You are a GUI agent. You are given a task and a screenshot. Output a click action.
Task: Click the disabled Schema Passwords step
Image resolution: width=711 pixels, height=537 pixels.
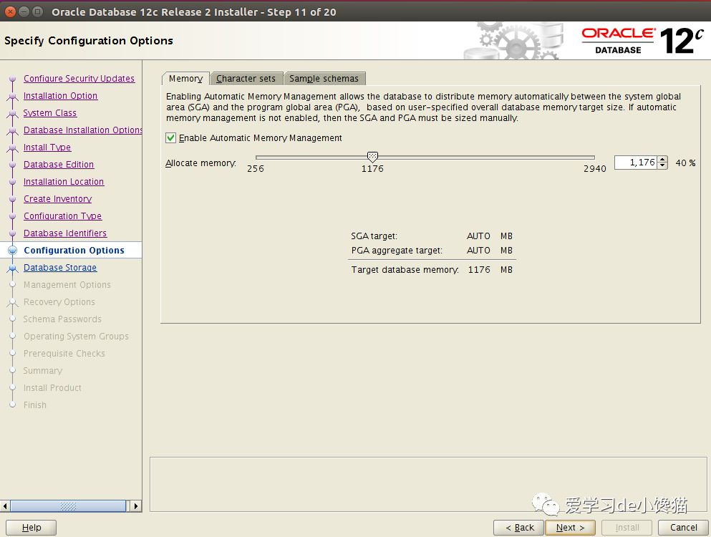tap(62, 319)
